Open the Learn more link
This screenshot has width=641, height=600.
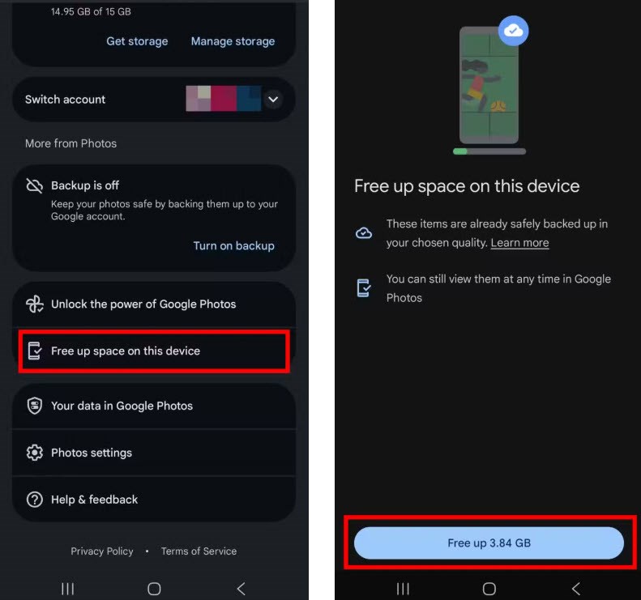pyautogui.click(x=519, y=243)
